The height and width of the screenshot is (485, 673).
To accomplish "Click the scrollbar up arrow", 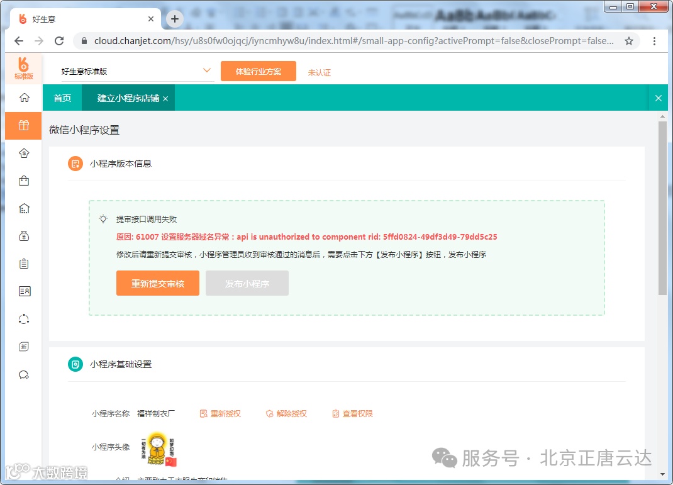I will pos(662,116).
